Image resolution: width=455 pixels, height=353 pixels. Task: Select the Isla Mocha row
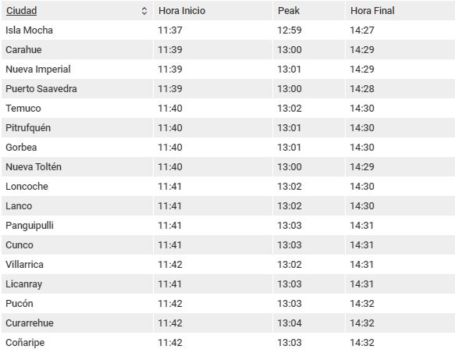tap(228, 30)
